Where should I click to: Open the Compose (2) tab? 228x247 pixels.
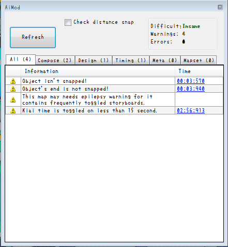55,60
